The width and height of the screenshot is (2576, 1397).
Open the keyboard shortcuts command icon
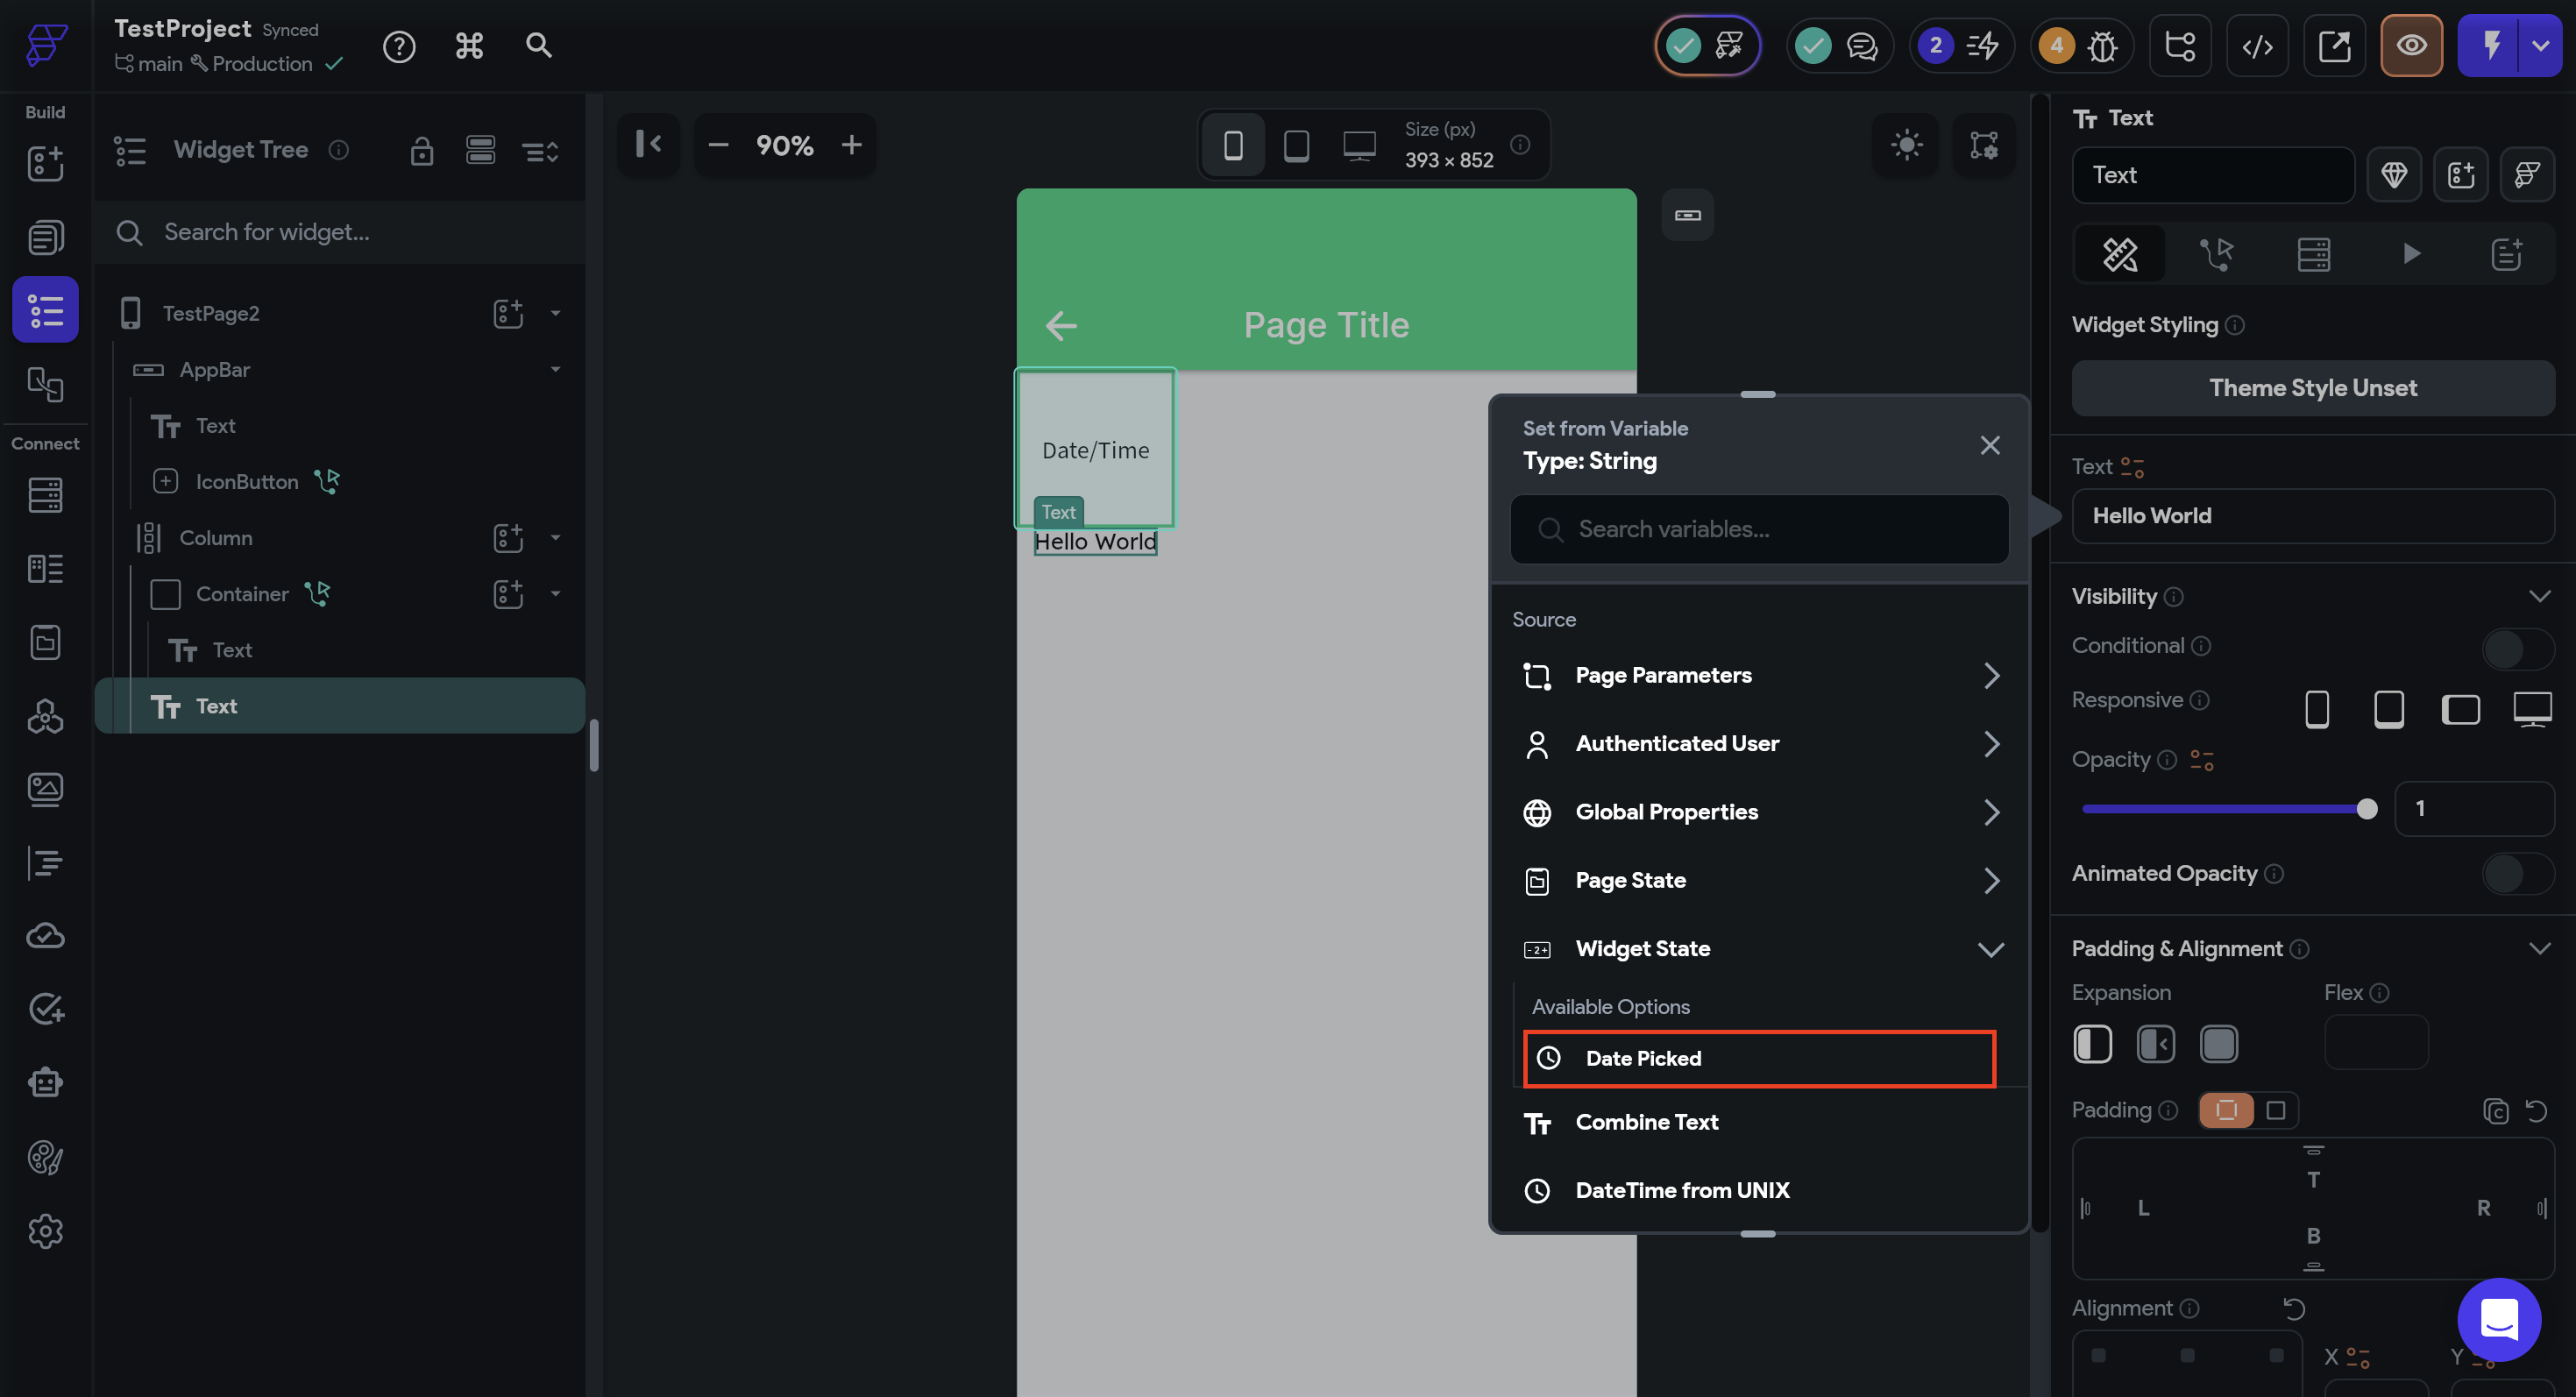(x=469, y=46)
